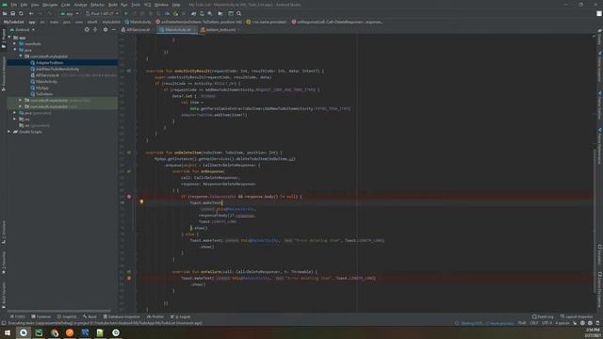Open the Build menu
Screen dimensions: 603x339
click(113, 5)
